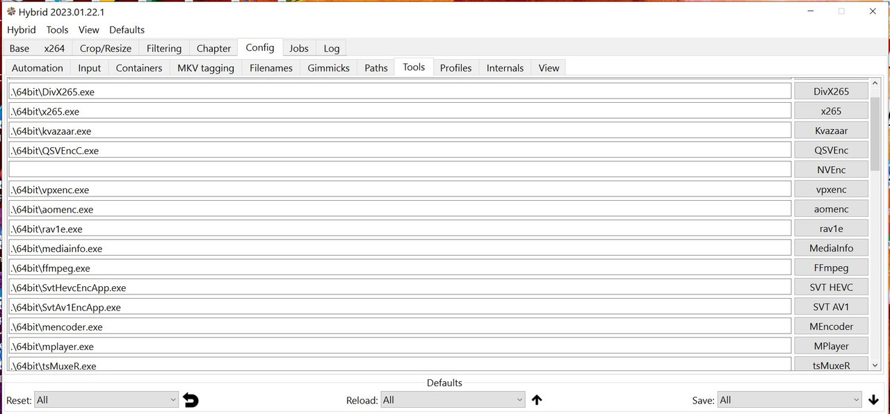Select the Tools sub-tab under Config
The image size is (890, 414).
tap(414, 67)
